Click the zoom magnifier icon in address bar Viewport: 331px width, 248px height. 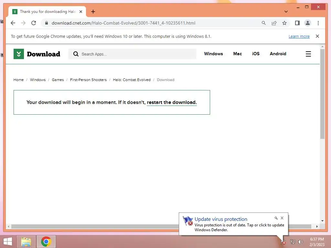click(x=264, y=23)
